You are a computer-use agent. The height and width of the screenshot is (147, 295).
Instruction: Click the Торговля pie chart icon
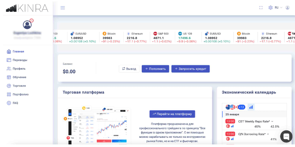tap(9, 86)
